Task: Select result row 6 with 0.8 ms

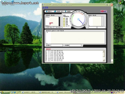Action: click(55, 59)
